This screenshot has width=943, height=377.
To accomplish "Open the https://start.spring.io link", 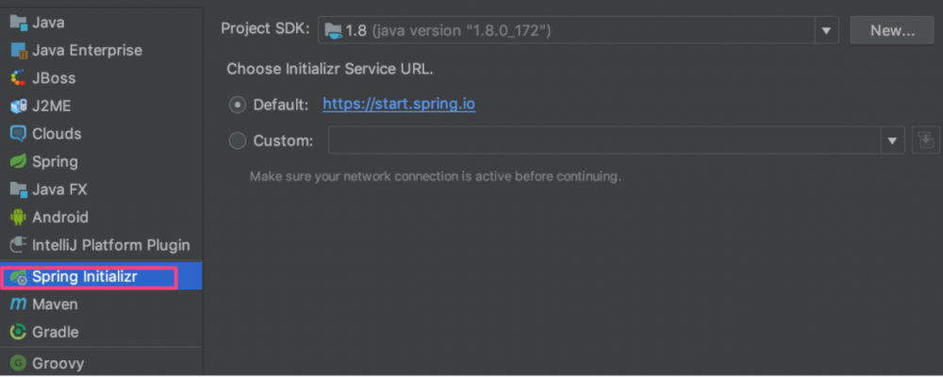I will 399,105.
